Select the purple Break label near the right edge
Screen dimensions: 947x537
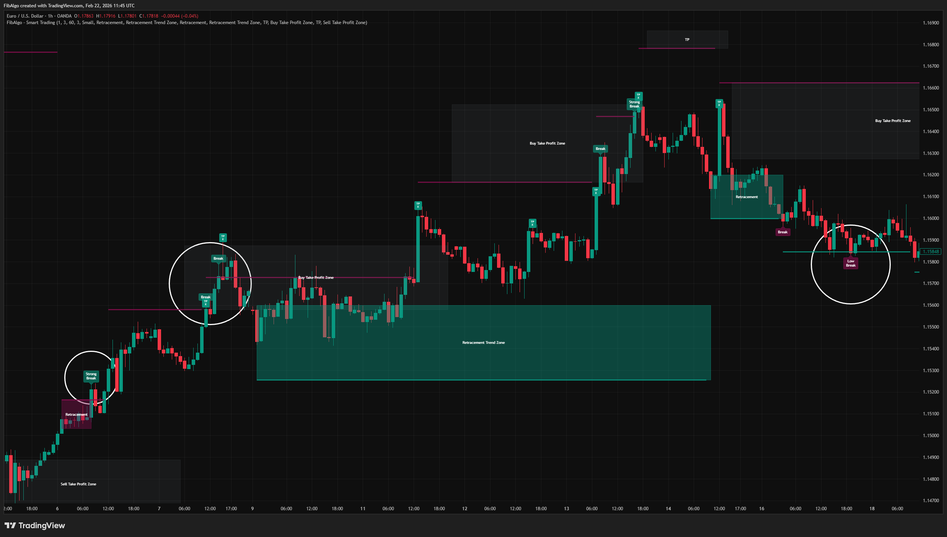coord(783,232)
